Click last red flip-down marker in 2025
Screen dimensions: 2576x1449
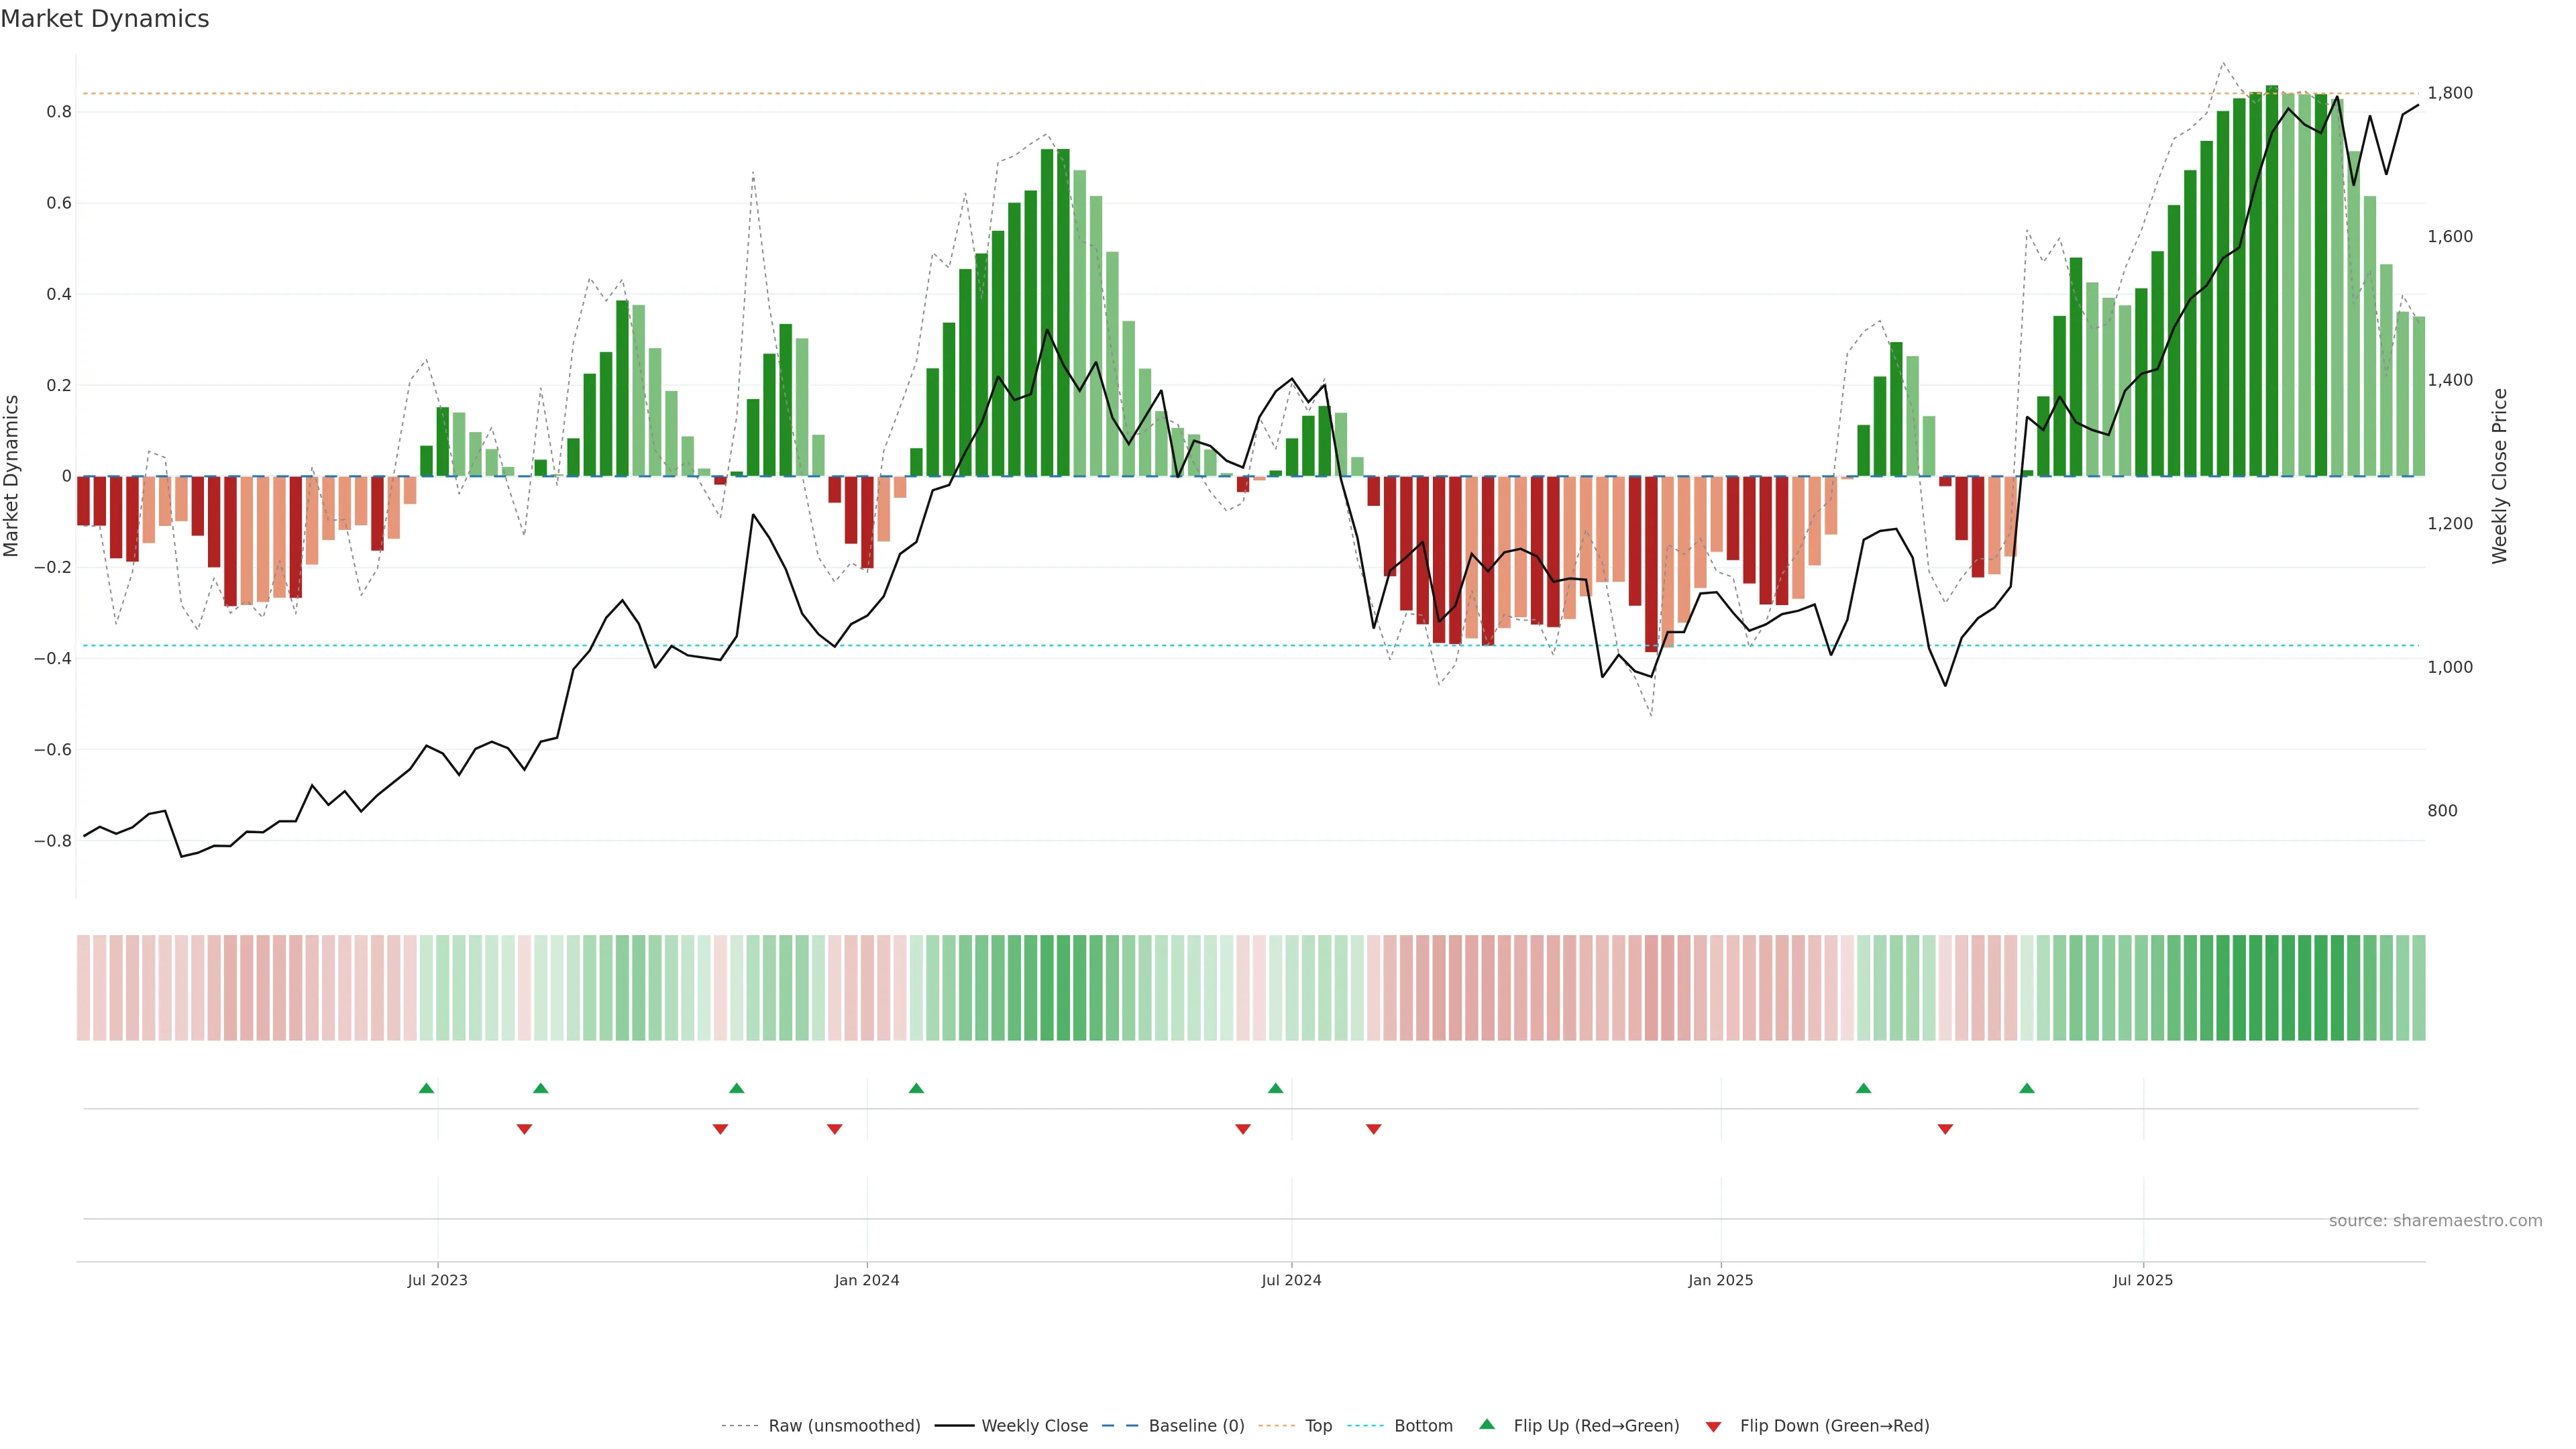(1945, 1129)
